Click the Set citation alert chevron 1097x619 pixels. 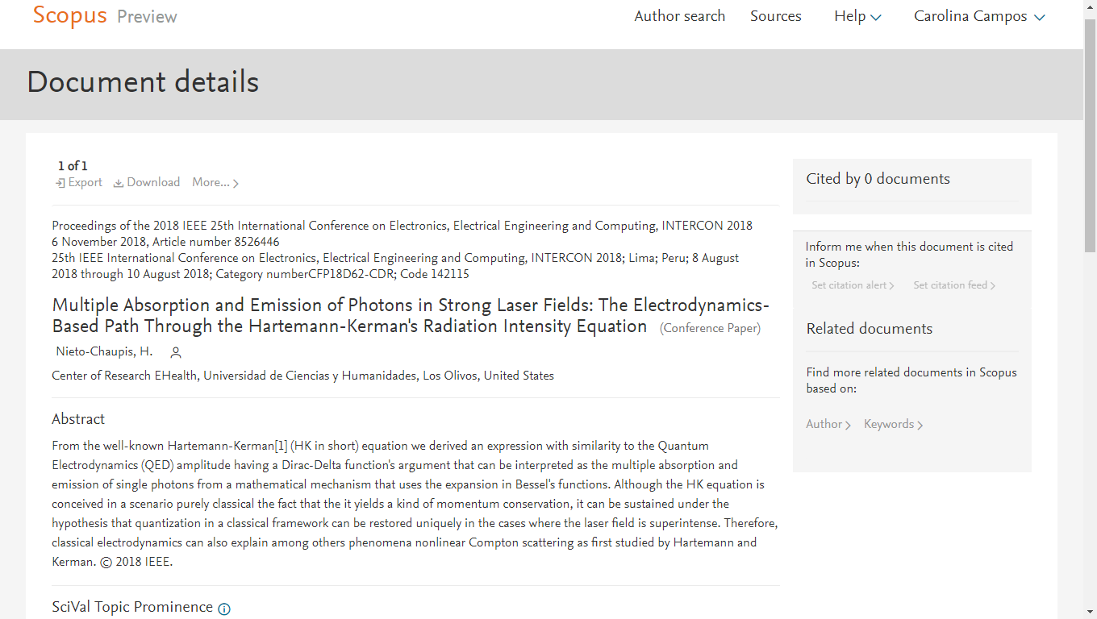pyautogui.click(x=891, y=285)
